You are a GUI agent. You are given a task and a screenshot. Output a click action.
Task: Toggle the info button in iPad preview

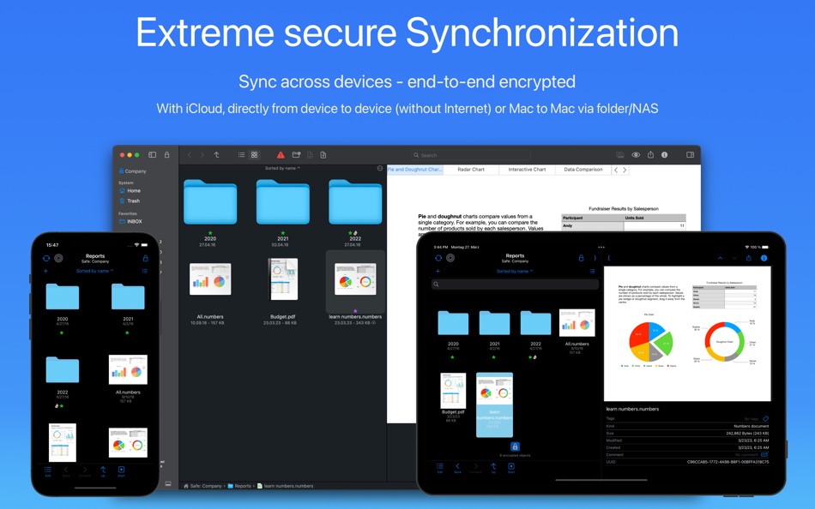tap(764, 258)
